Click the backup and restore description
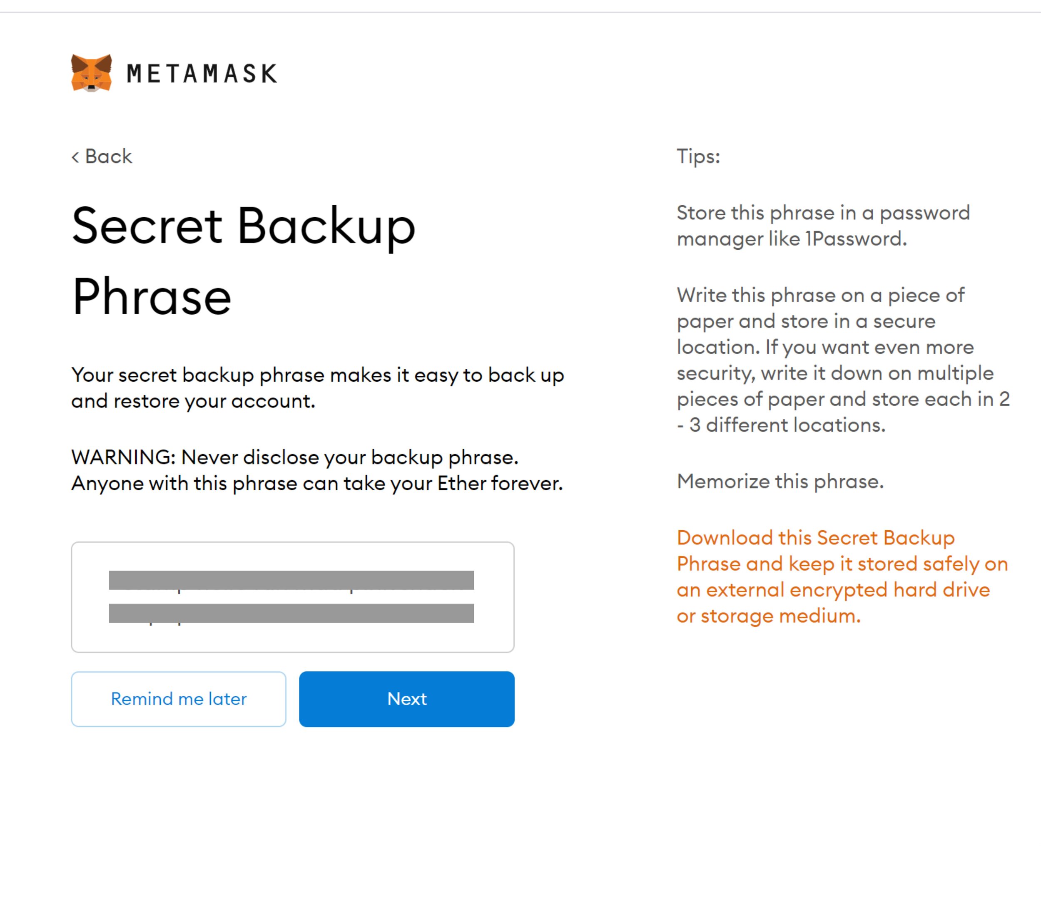The width and height of the screenshot is (1041, 919). tap(317, 388)
